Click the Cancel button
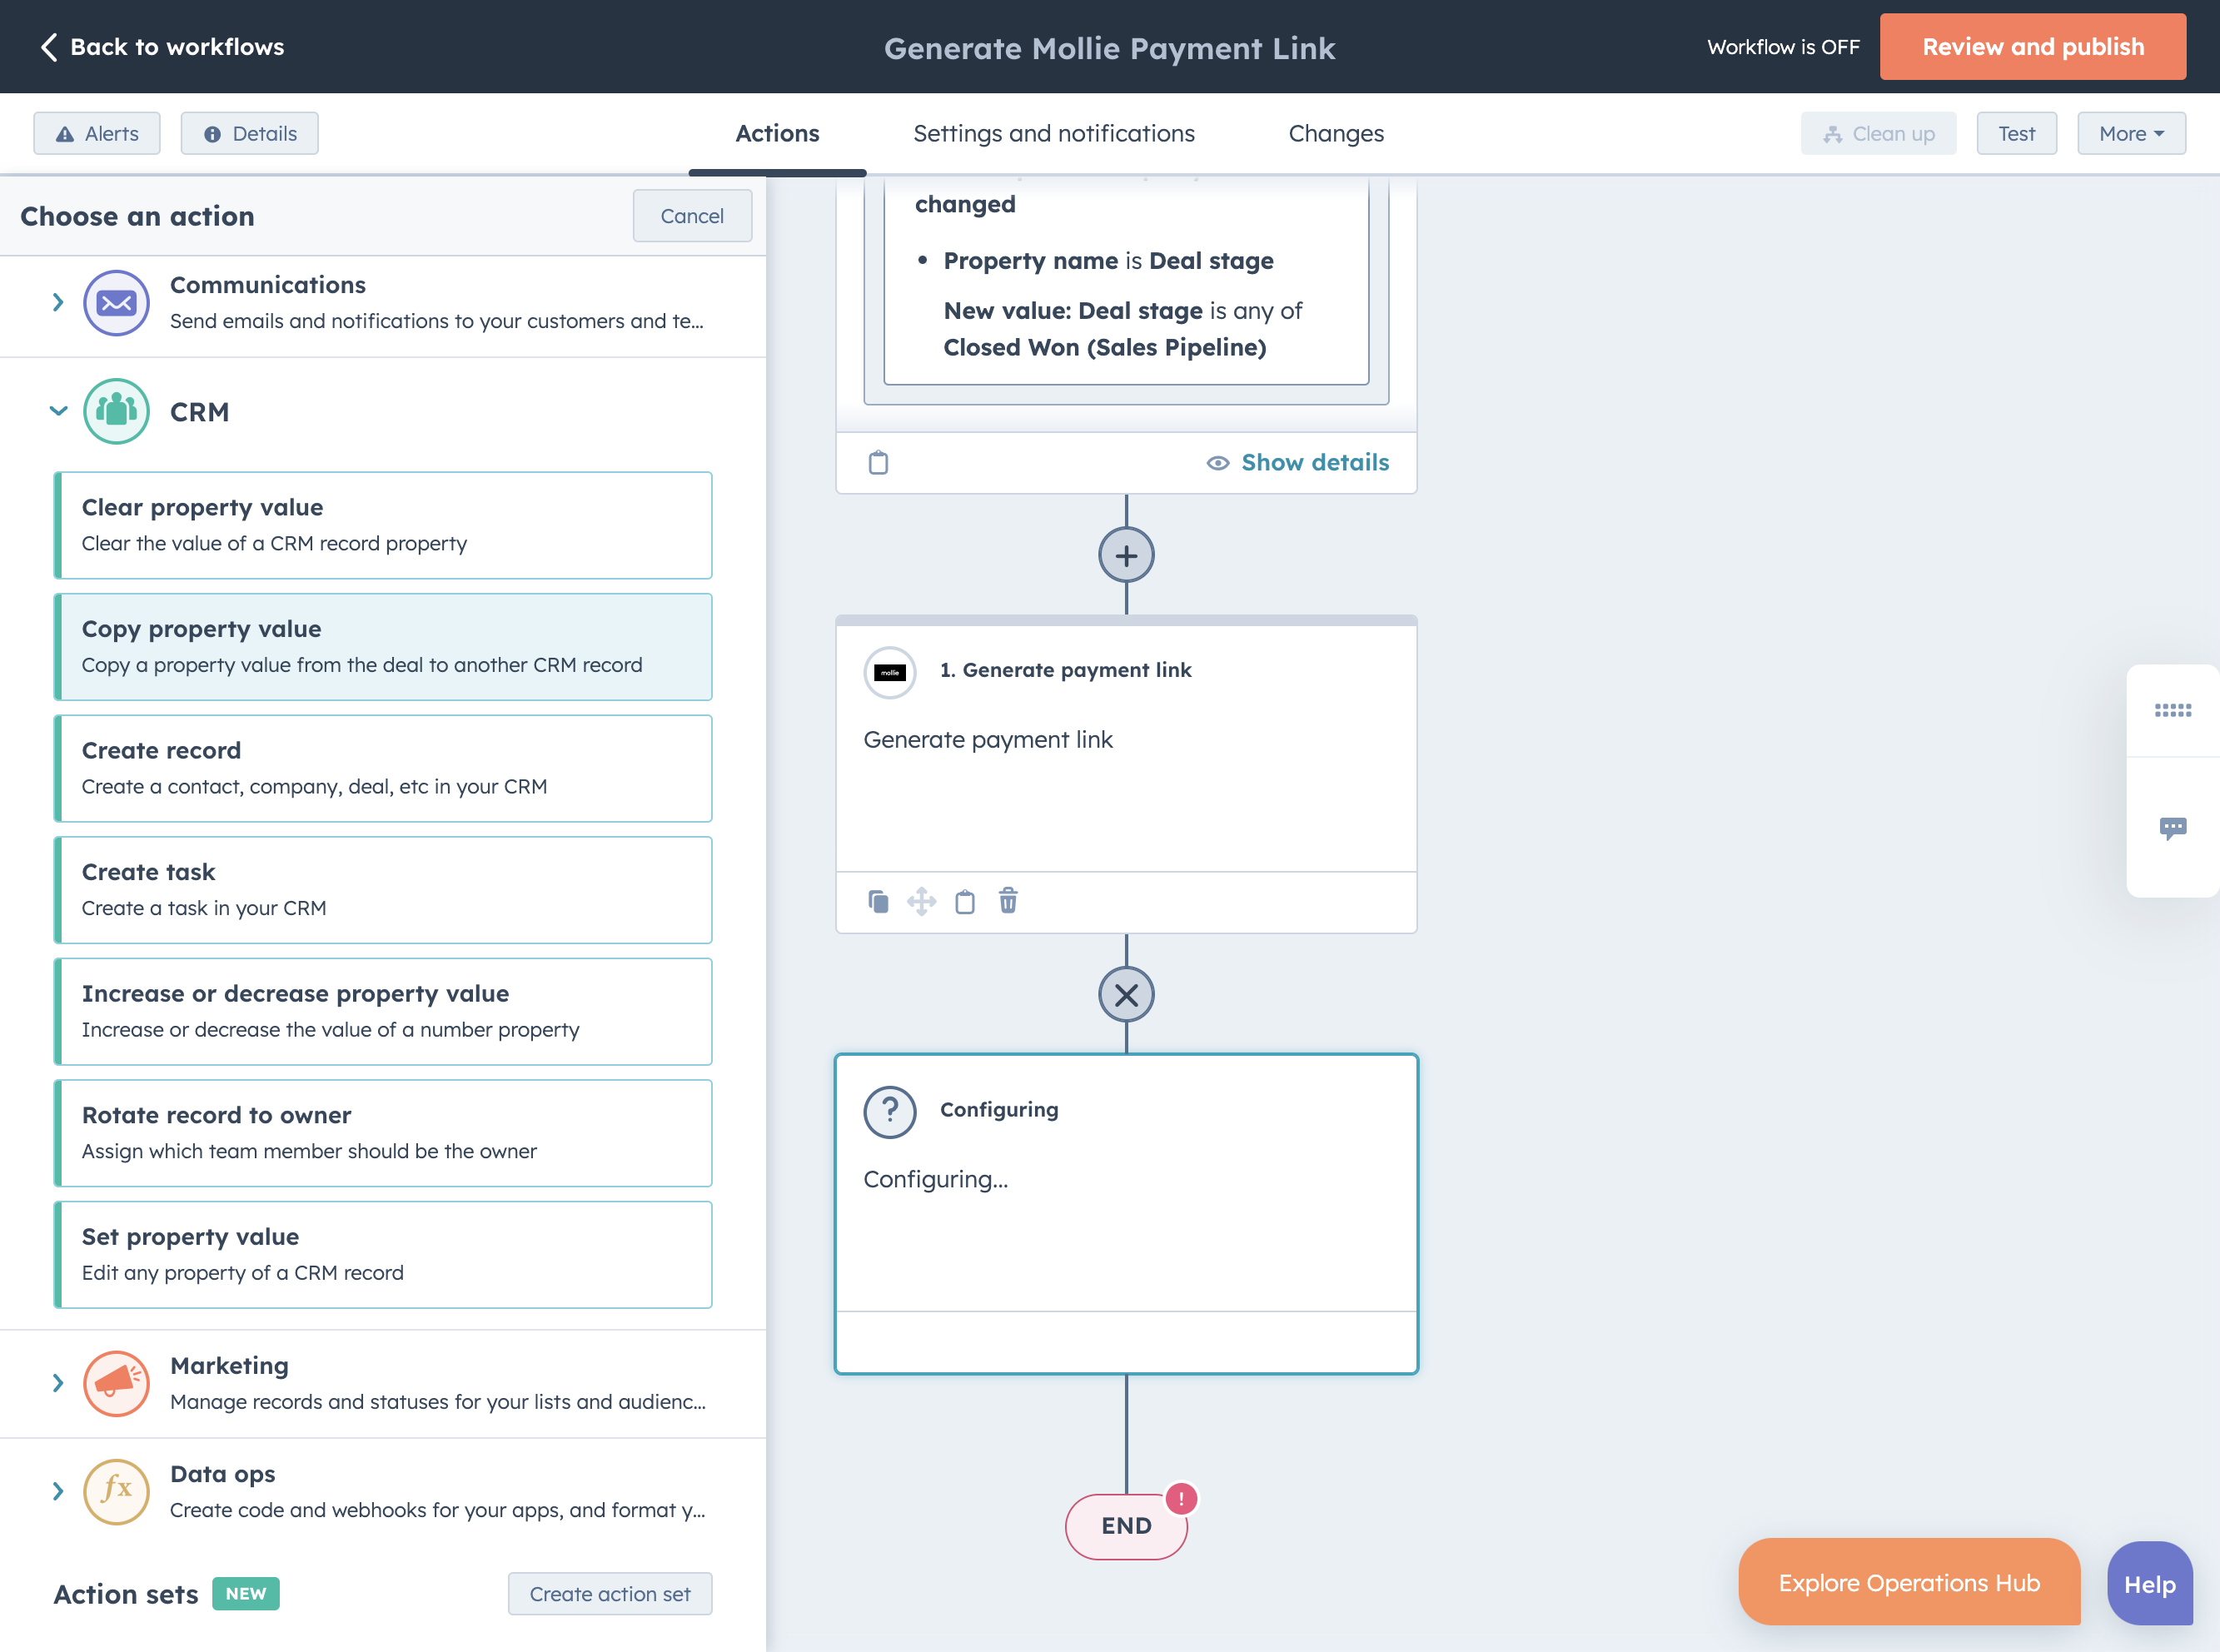Viewport: 2220px width, 1652px height. [x=692, y=216]
